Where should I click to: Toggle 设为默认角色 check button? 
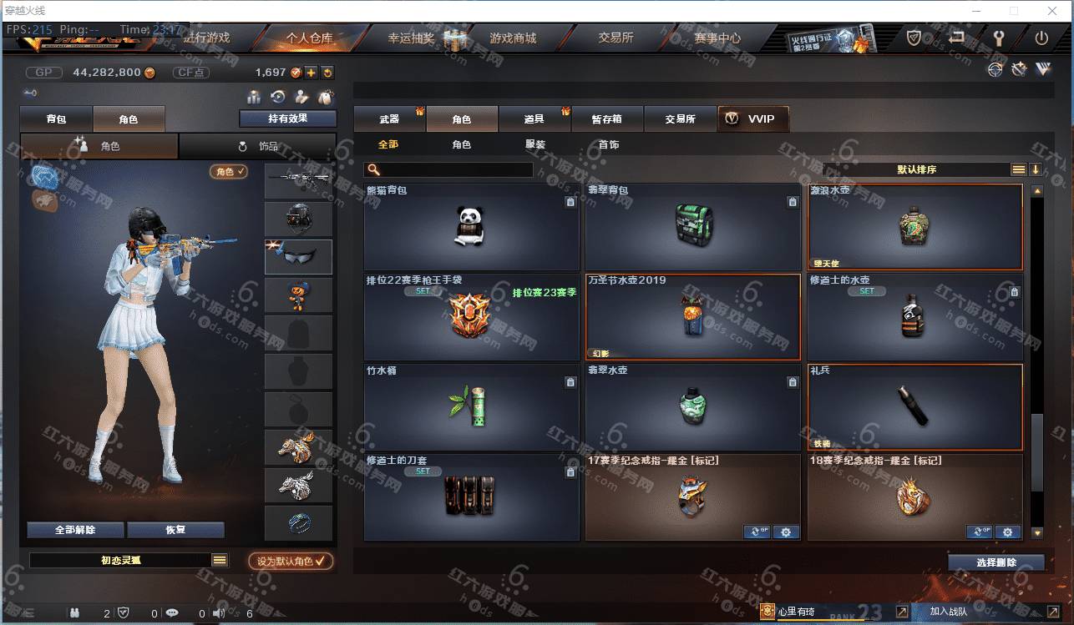pos(291,561)
